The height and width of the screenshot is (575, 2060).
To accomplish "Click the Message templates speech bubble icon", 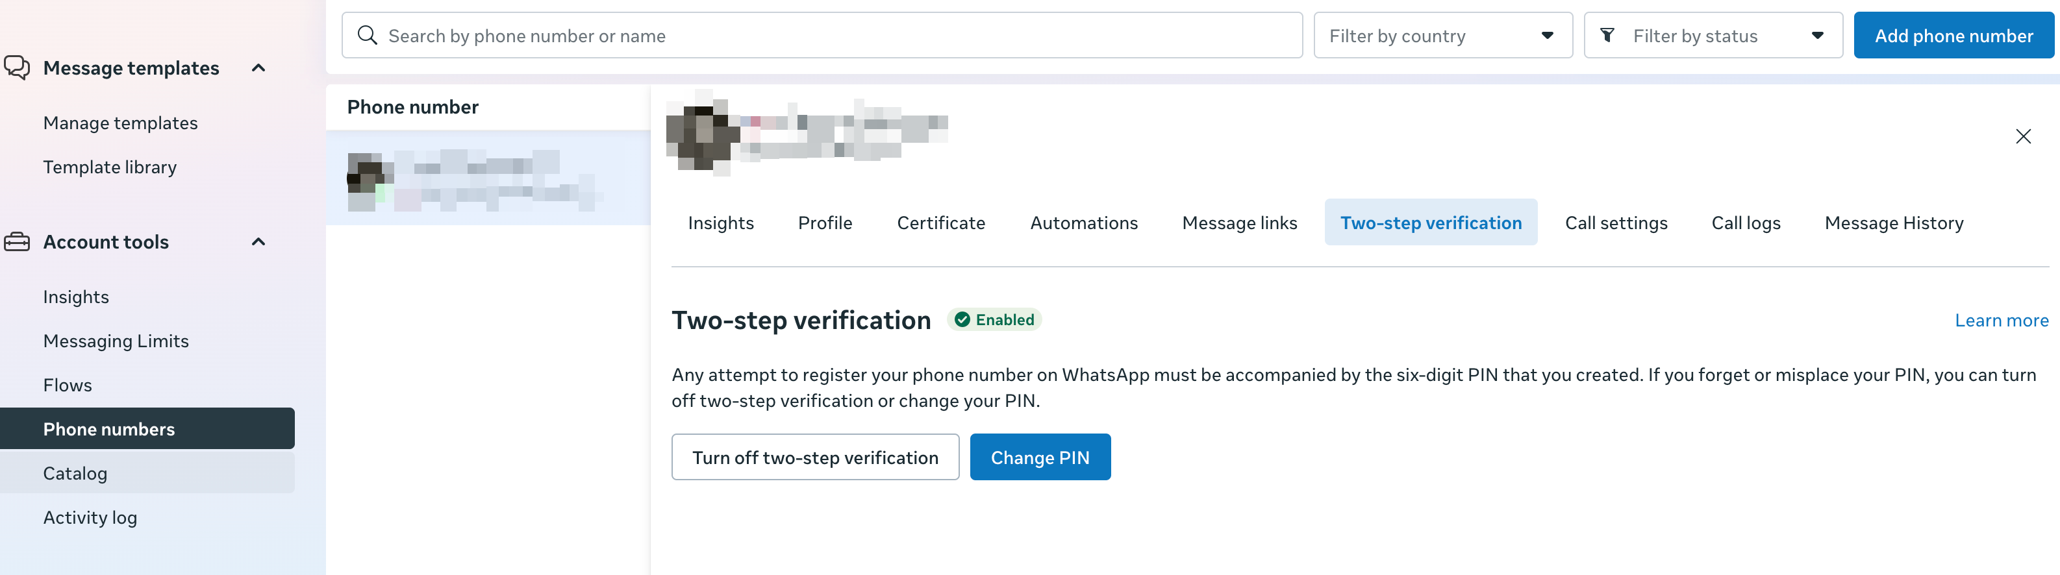I will [x=17, y=67].
